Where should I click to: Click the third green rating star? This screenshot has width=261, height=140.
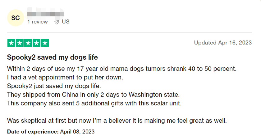[28, 43]
